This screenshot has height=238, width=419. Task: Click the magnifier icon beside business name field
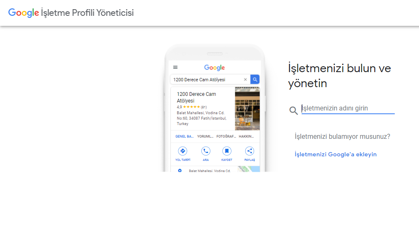(293, 110)
